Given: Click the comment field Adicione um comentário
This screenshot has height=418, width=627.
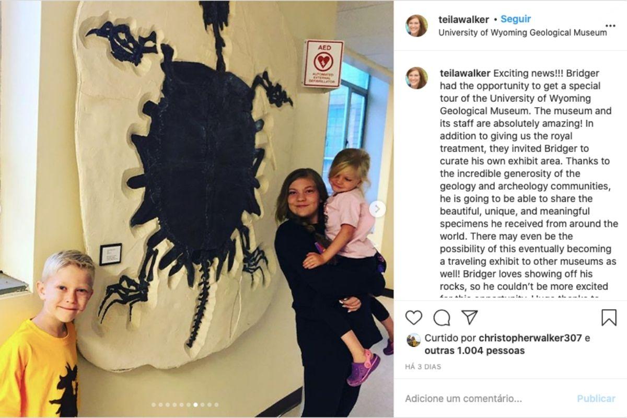Looking at the screenshot, I should click(463, 399).
